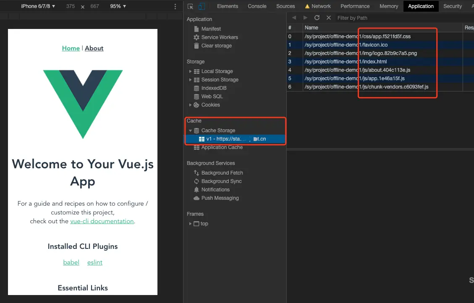Click the Notifications bell icon

click(196, 190)
